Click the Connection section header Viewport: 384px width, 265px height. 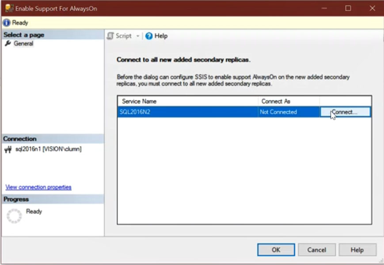pos(53,139)
